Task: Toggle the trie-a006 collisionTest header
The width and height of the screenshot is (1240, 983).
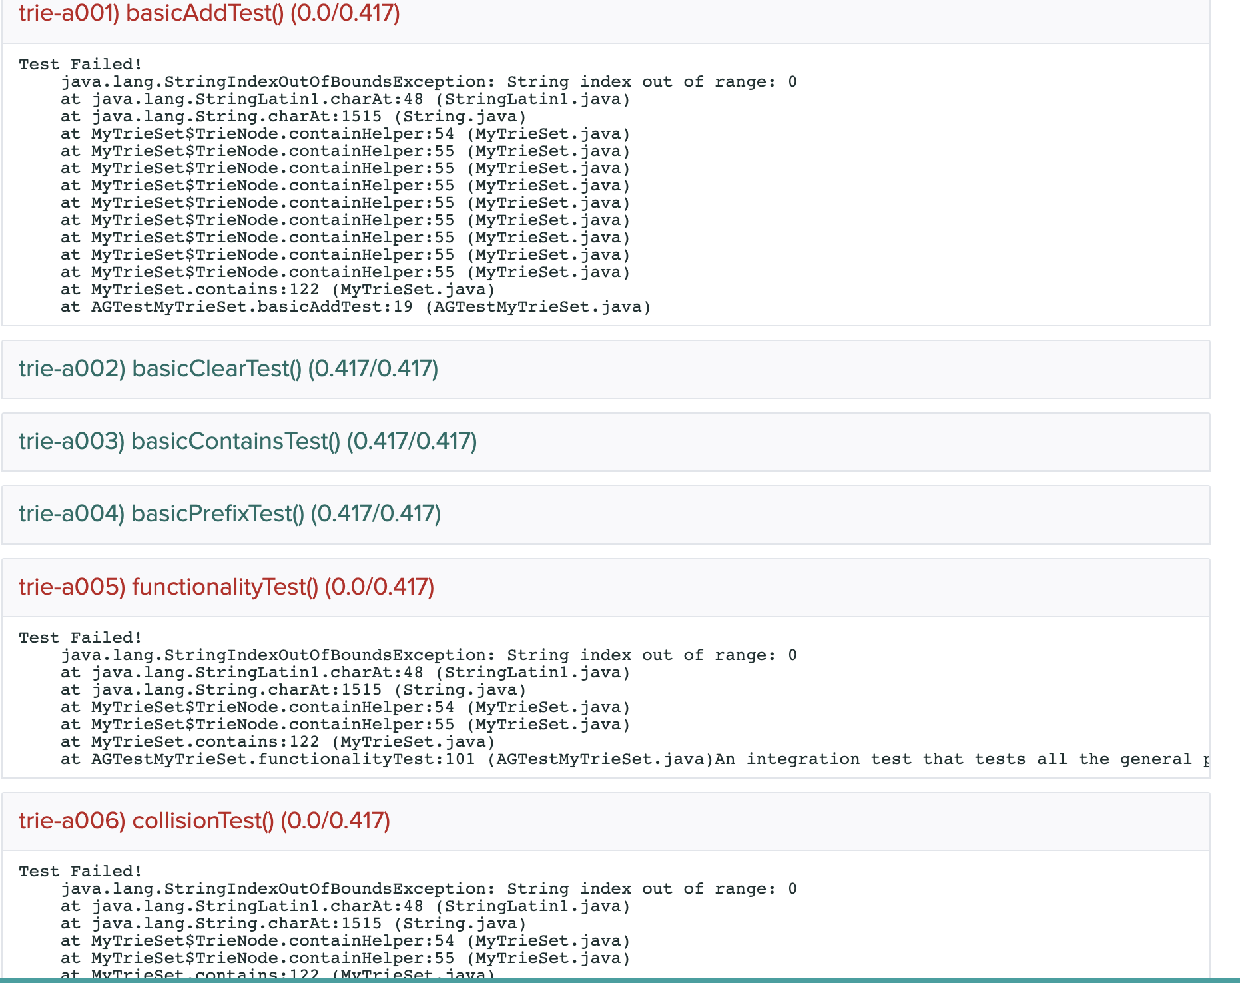Action: coord(204,820)
